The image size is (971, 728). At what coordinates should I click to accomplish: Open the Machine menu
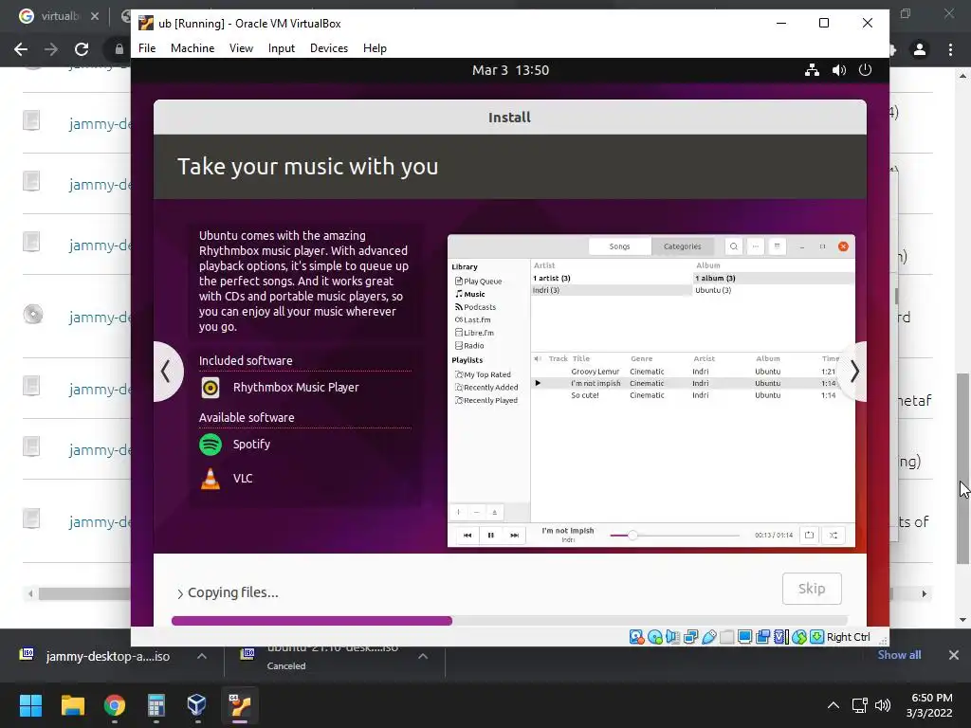[192, 48]
